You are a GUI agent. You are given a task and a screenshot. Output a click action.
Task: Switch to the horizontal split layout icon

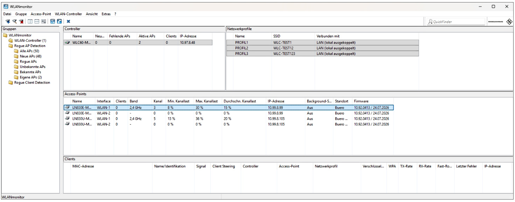(x=37, y=21)
